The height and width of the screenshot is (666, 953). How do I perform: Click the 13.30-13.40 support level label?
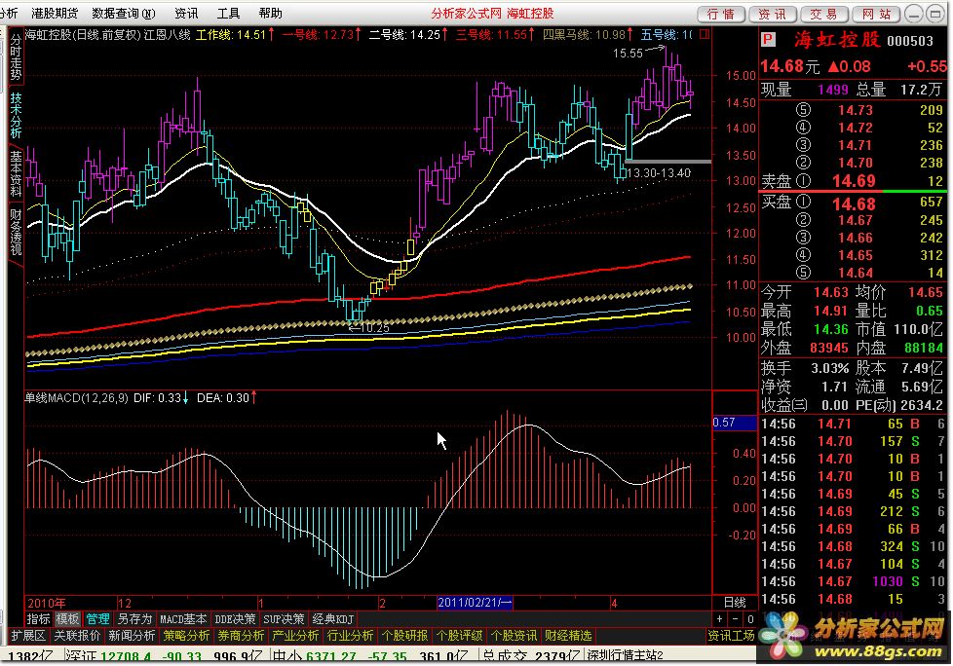pos(658,173)
